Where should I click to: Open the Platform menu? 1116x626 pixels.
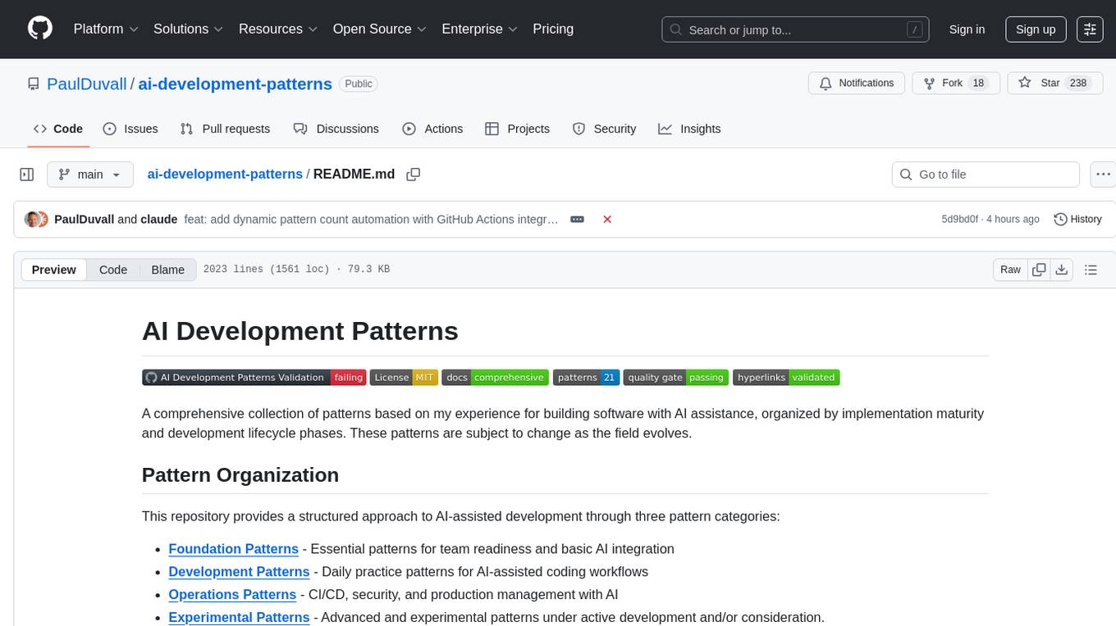click(106, 29)
